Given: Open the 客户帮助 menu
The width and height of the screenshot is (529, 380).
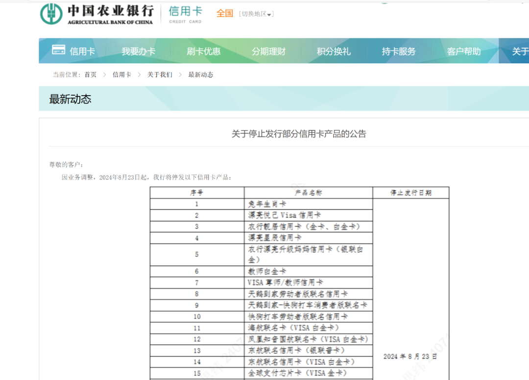Looking at the screenshot, I should pyautogui.click(x=464, y=51).
